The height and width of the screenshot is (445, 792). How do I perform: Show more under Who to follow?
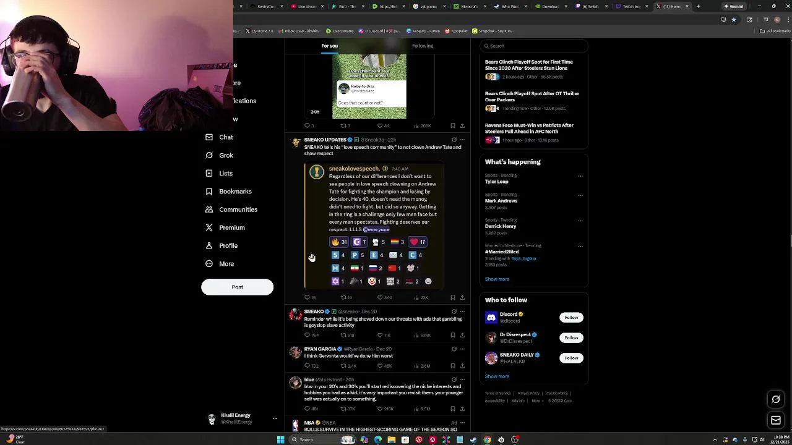[497, 376]
